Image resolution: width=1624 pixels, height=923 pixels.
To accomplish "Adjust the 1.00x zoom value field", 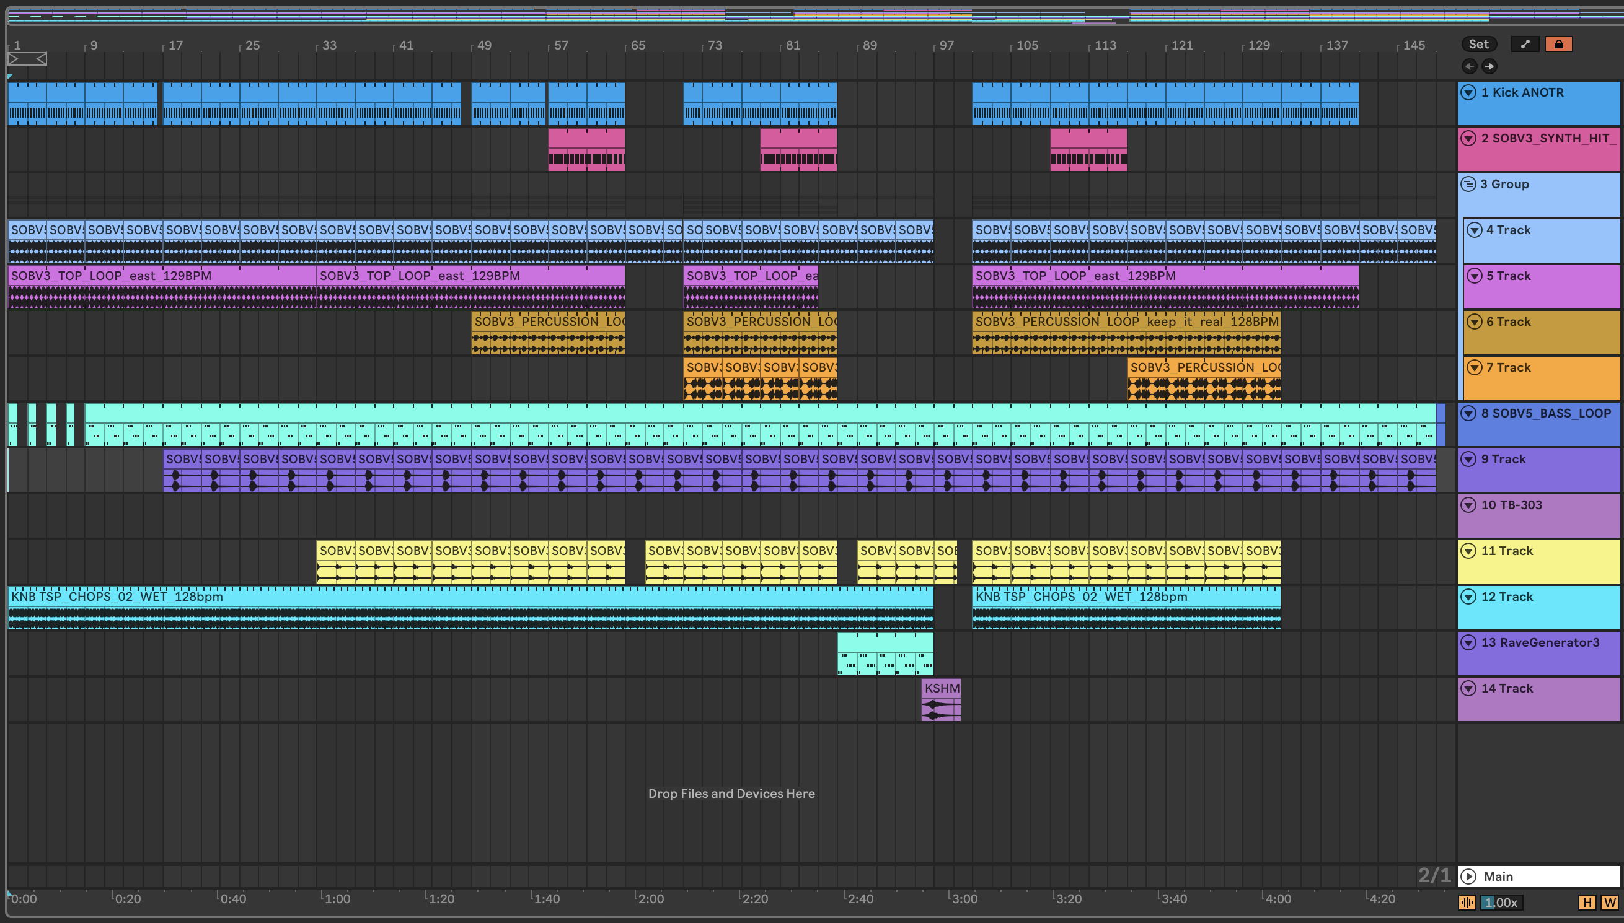I will click(x=1501, y=902).
